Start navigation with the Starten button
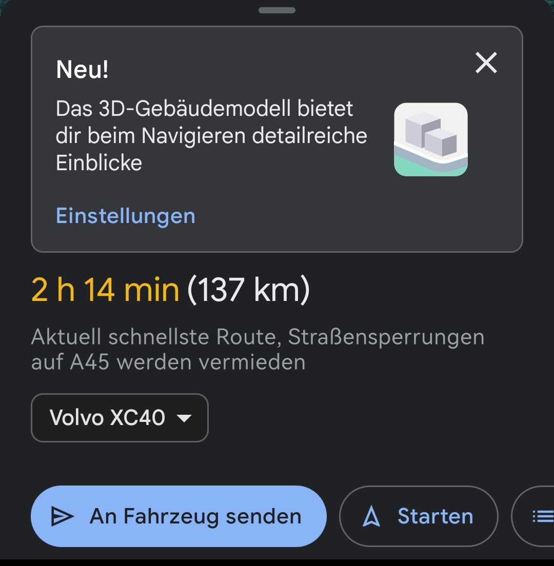The image size is (554, 566). [419, 516]
